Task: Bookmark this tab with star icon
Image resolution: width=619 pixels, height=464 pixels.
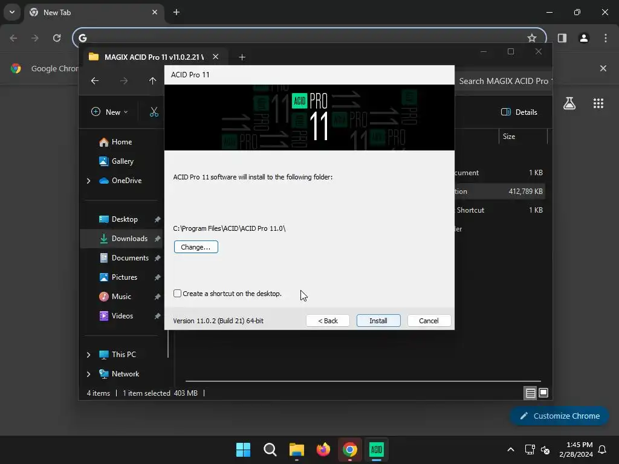Action: click(532, 38)
